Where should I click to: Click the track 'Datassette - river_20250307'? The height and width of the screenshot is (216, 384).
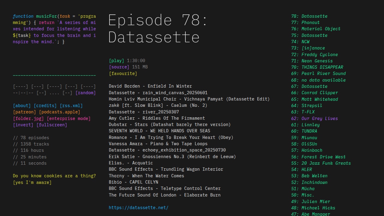144,112
